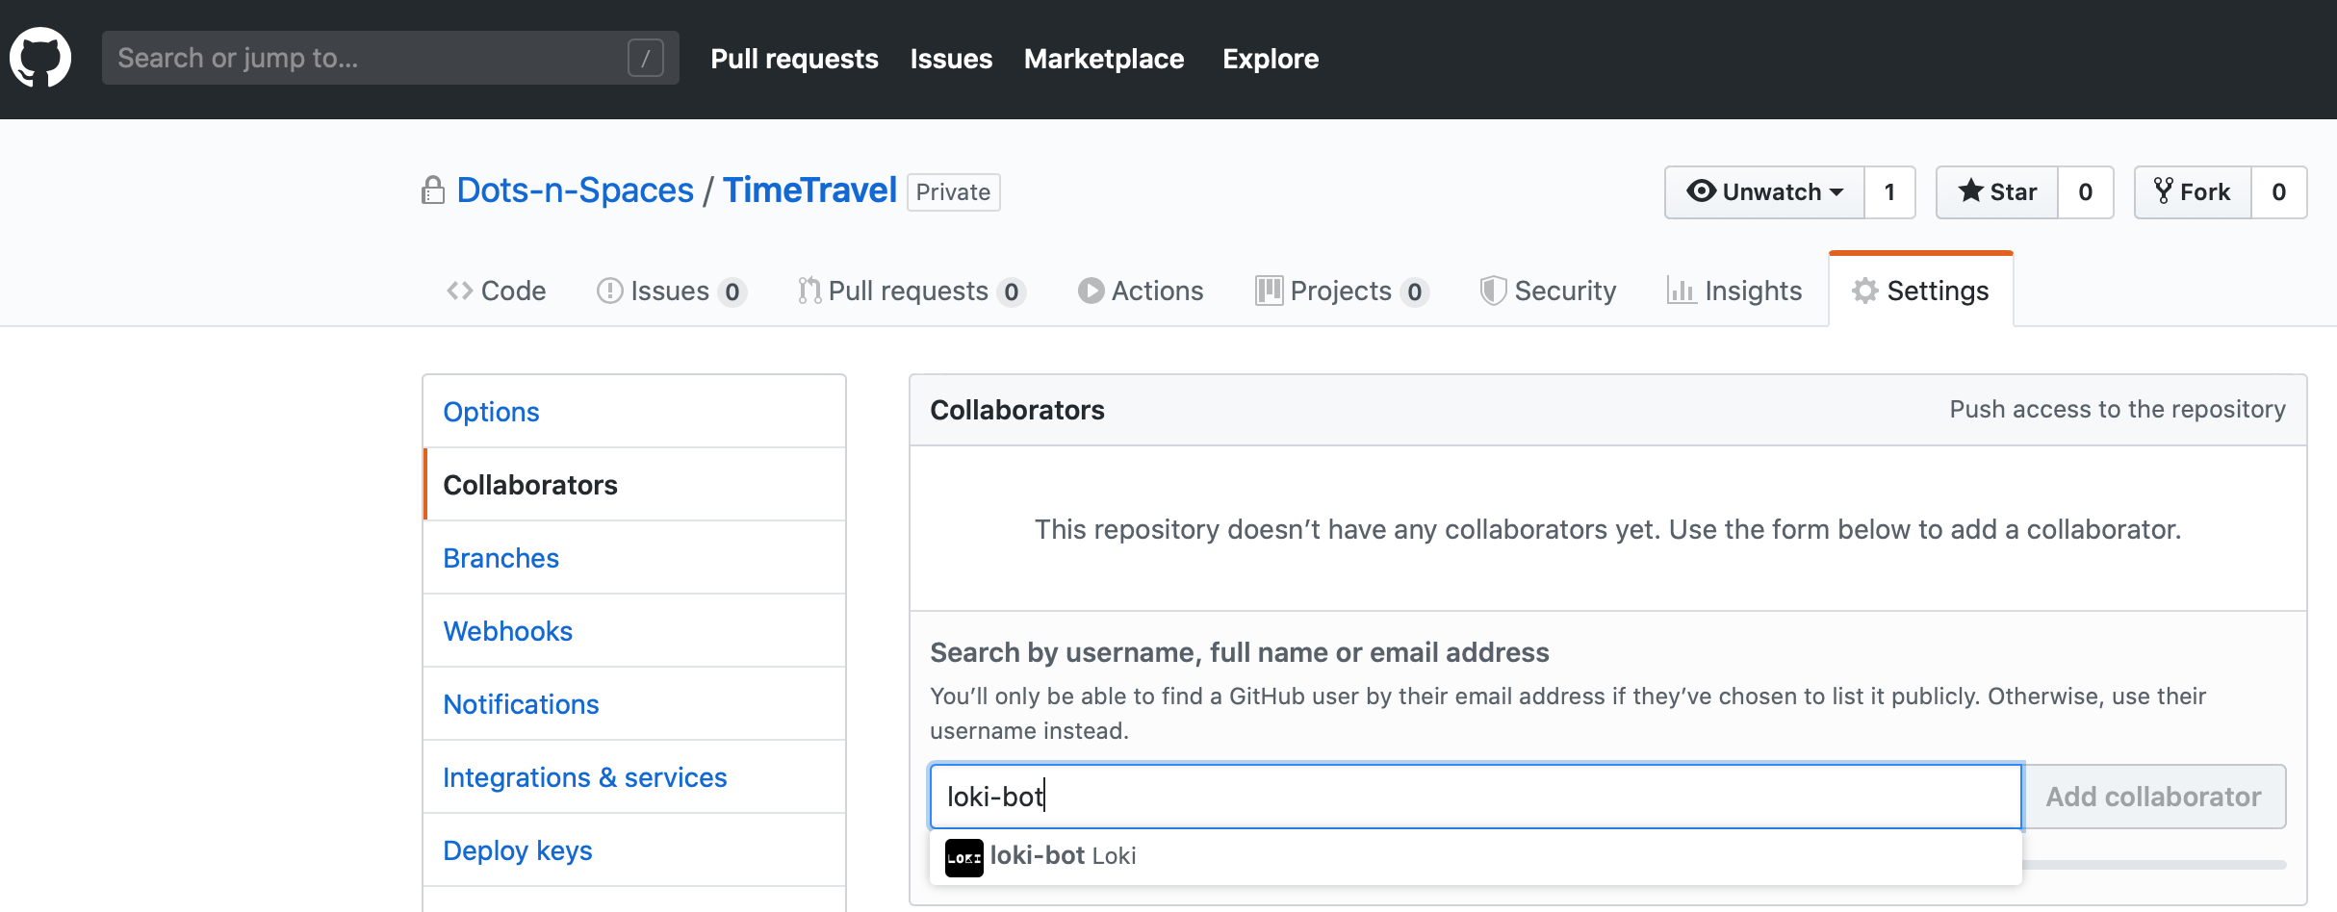
Task: Open Deploy keys settings page
Action: [517, 850]
